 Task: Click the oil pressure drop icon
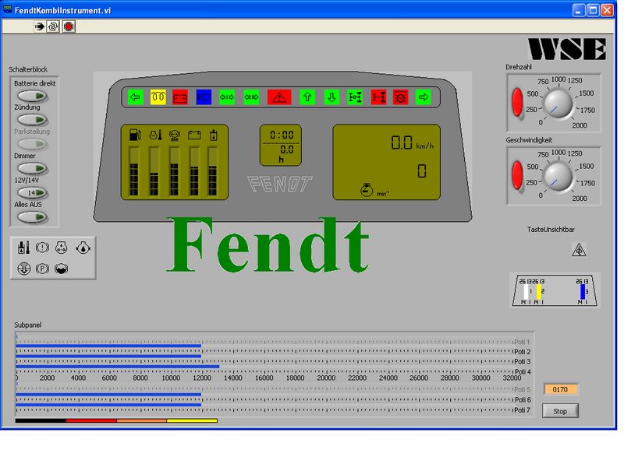pos(83,248)
